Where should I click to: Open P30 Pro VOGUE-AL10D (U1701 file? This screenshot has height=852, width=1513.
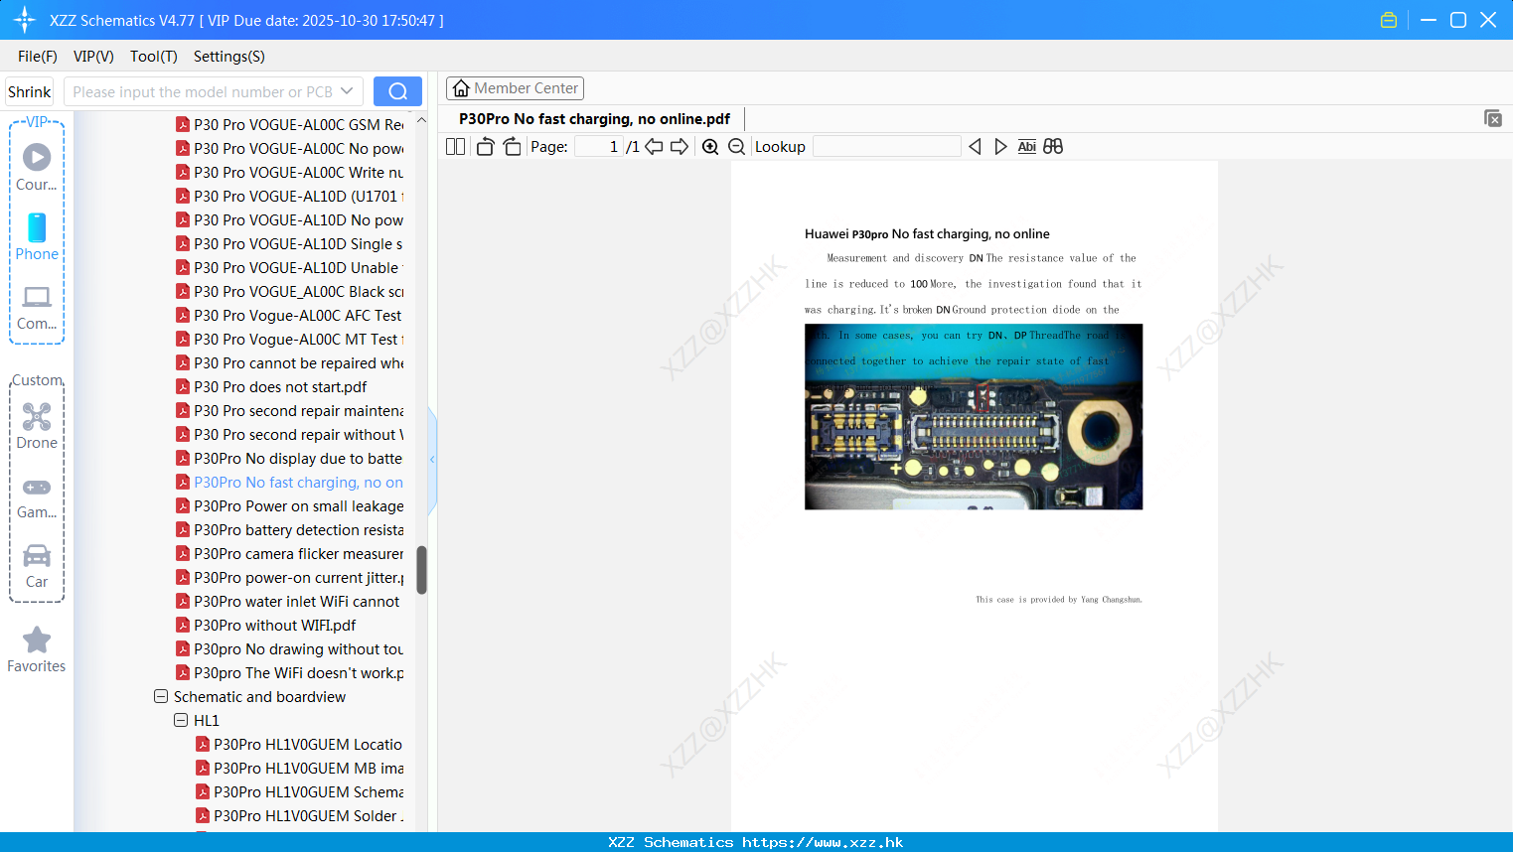(x=290, y=197)
